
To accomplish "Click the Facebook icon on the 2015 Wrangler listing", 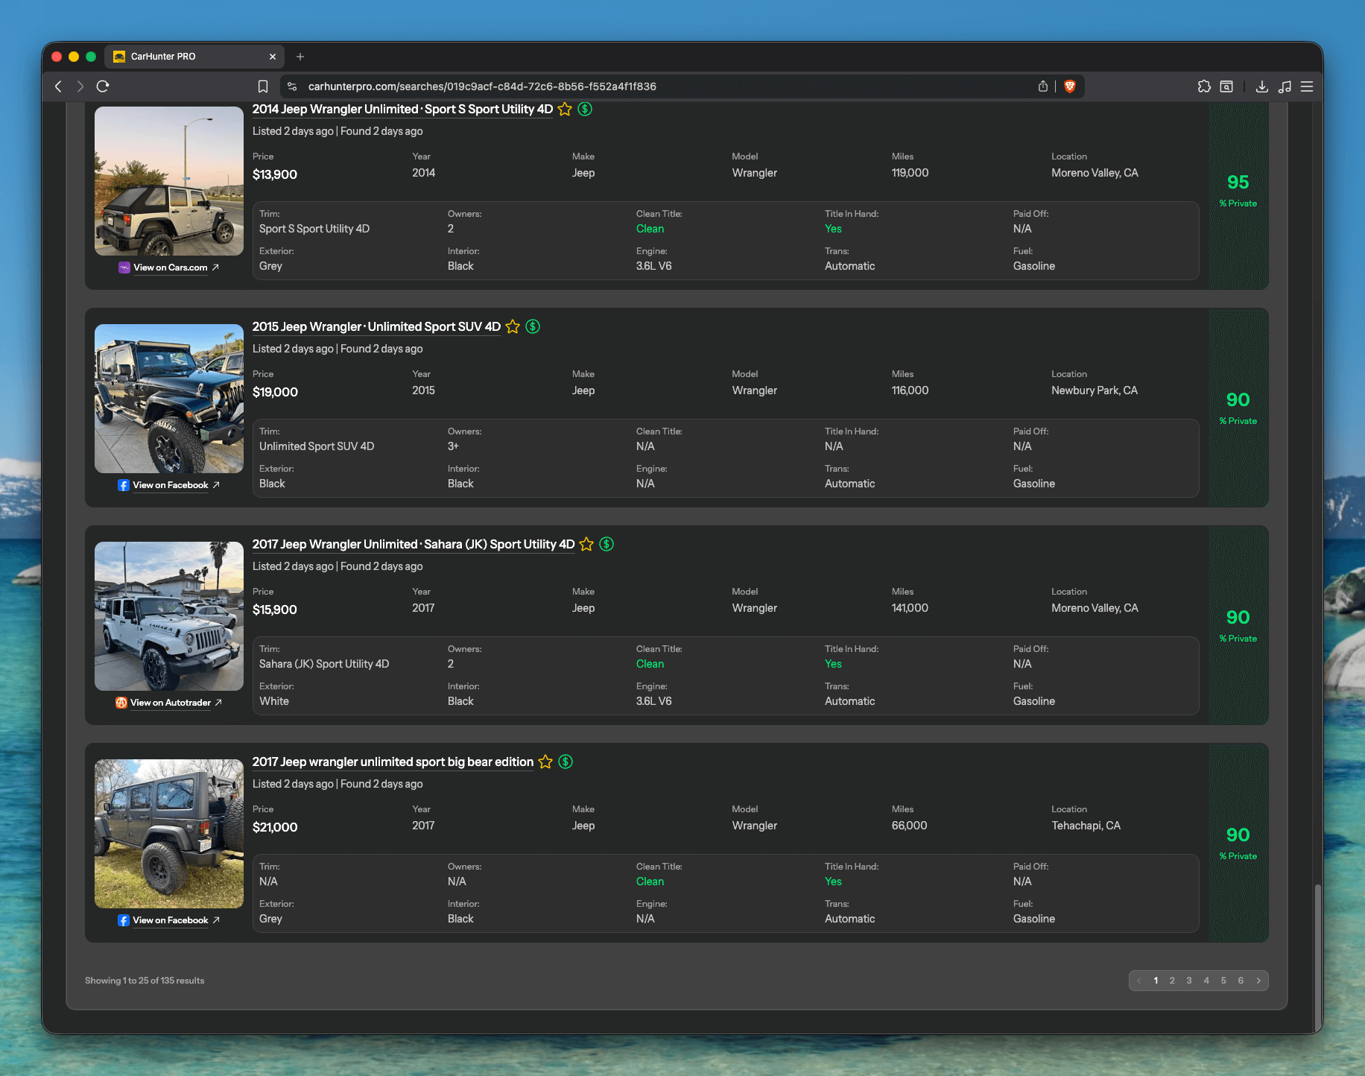I will (x=123, y=485).
